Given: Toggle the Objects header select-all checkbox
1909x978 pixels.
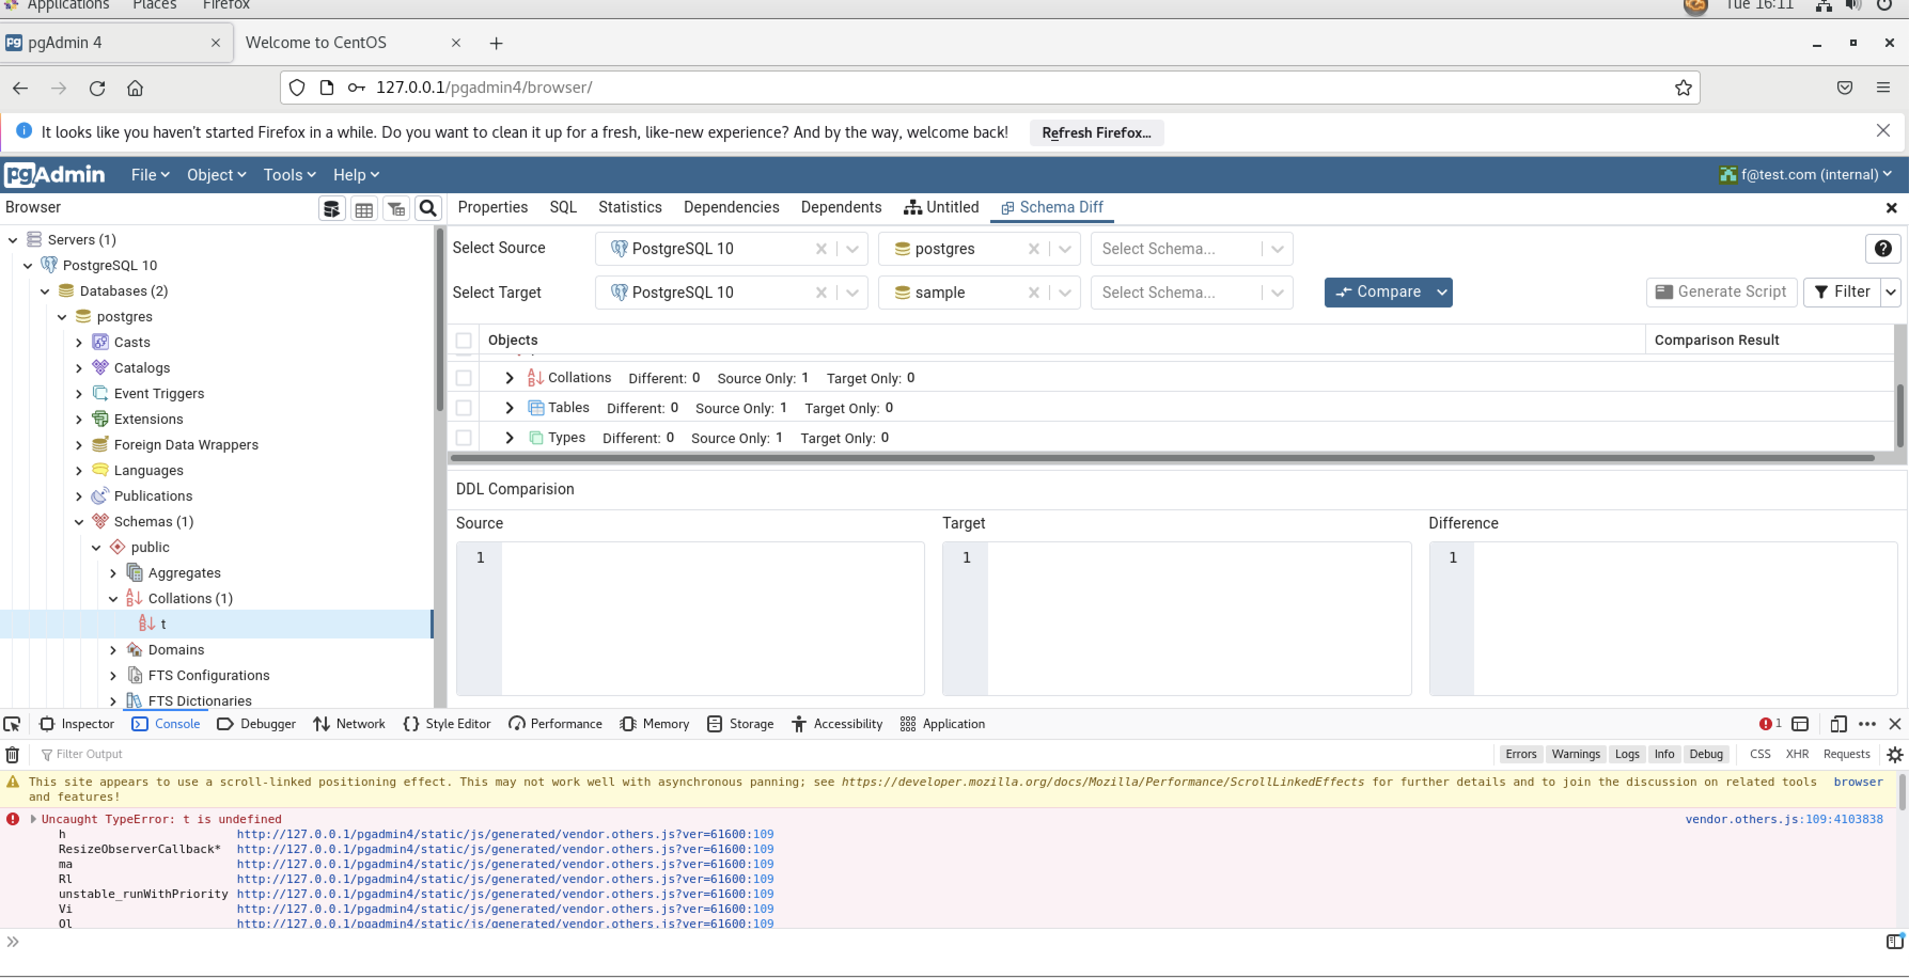Looking at the screenshot, I should pos(463,340).
